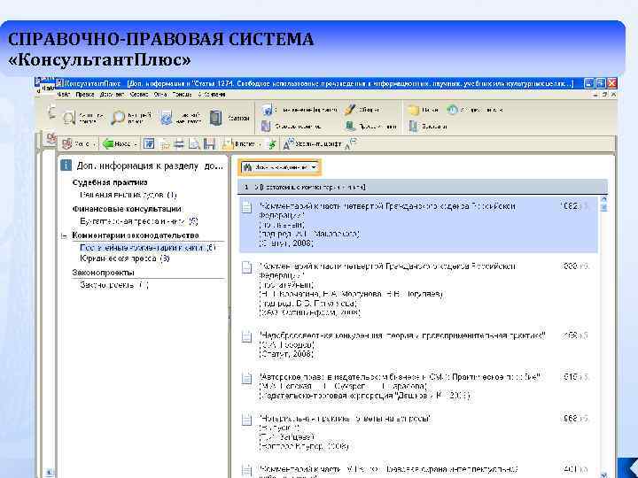Open the Меню dropdown button
This screenshot has height=478, width=638.
point(79,144)
